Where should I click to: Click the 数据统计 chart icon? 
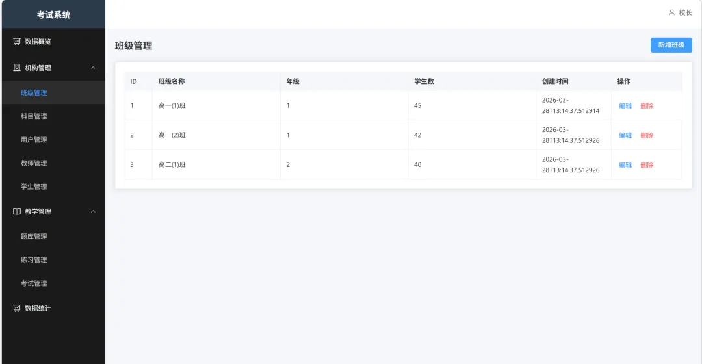coord(16,308)
